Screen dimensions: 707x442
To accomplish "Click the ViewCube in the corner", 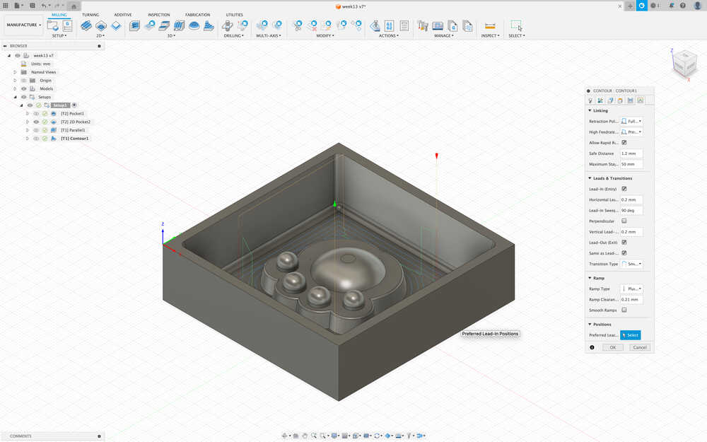I will coord(684,64).
